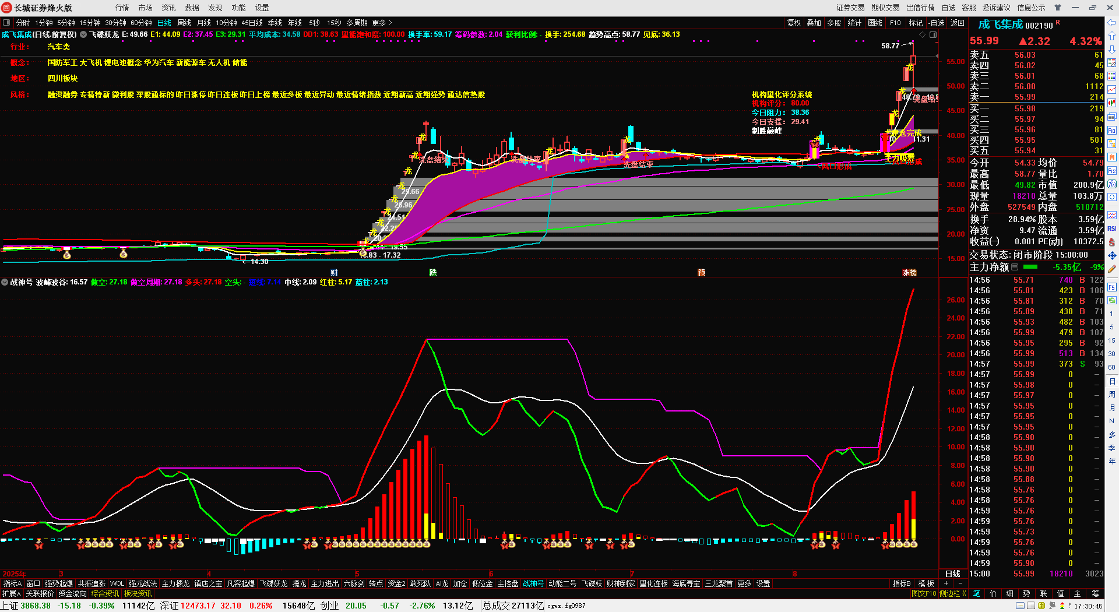Open the 功能 menu
The height and width of the screenshot is (612, 1119).
239,8
